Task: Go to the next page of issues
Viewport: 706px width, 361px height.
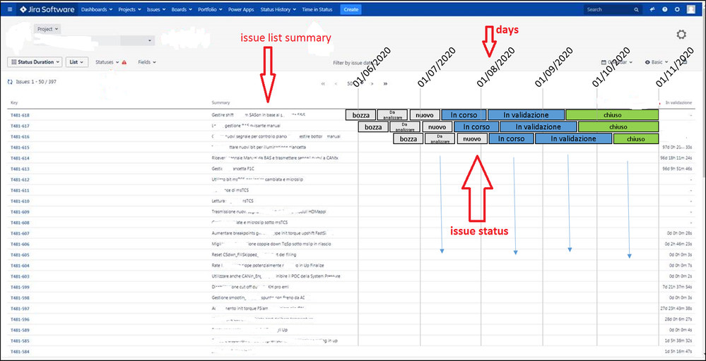Action: click(372, 84)
